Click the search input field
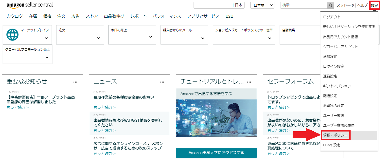Viewport: 381px width, 161px height. [304, 5]
